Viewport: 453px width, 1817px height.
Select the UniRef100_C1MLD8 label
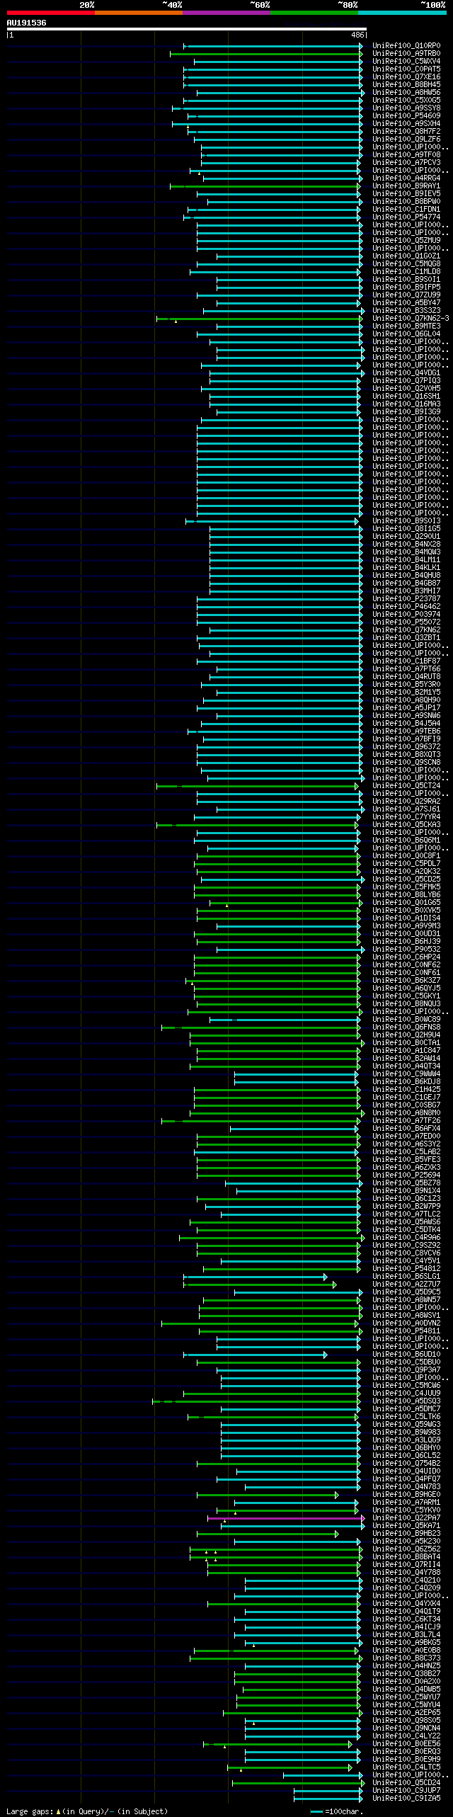tap(406, 272)
